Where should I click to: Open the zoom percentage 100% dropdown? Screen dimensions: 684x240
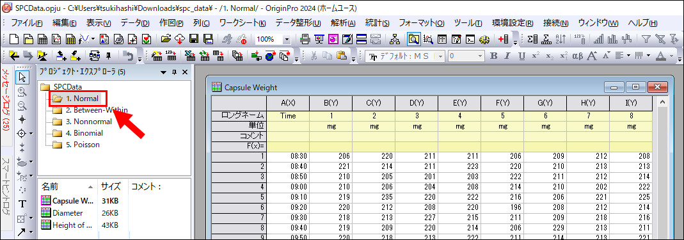click(287, 39)
